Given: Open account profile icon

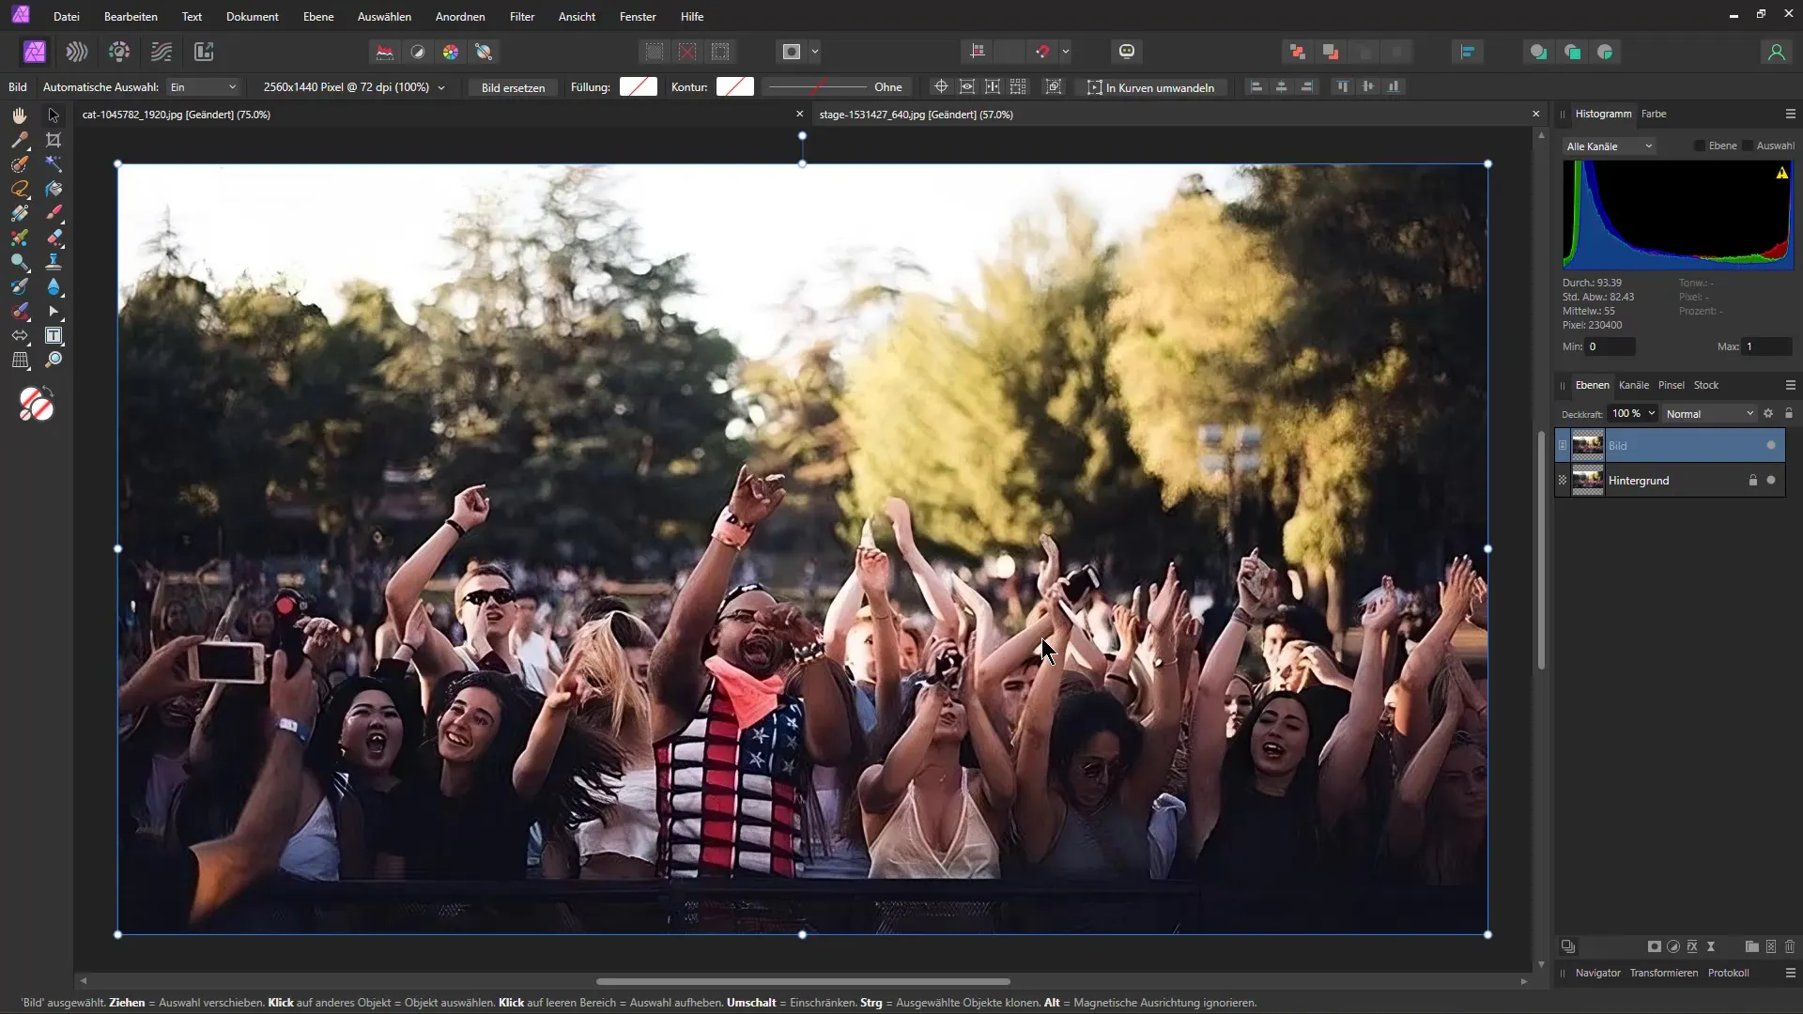Looking at the screenshot, I should 1776,52.
